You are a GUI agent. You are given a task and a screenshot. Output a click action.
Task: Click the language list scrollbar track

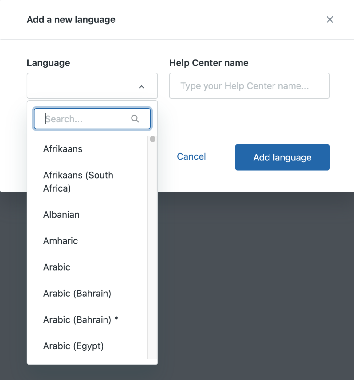pos(152,246)
